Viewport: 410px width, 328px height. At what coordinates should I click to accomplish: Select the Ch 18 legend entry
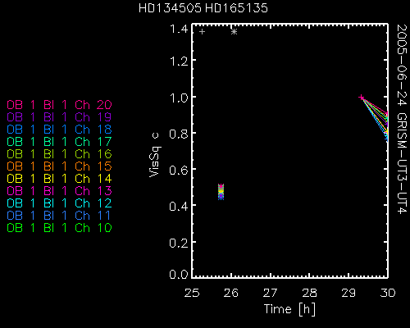point(59,130)
